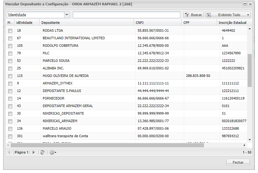Click horizontal scrollbar left arrow
The height and width of the screenshot is (173, 258).
(8, 145)
